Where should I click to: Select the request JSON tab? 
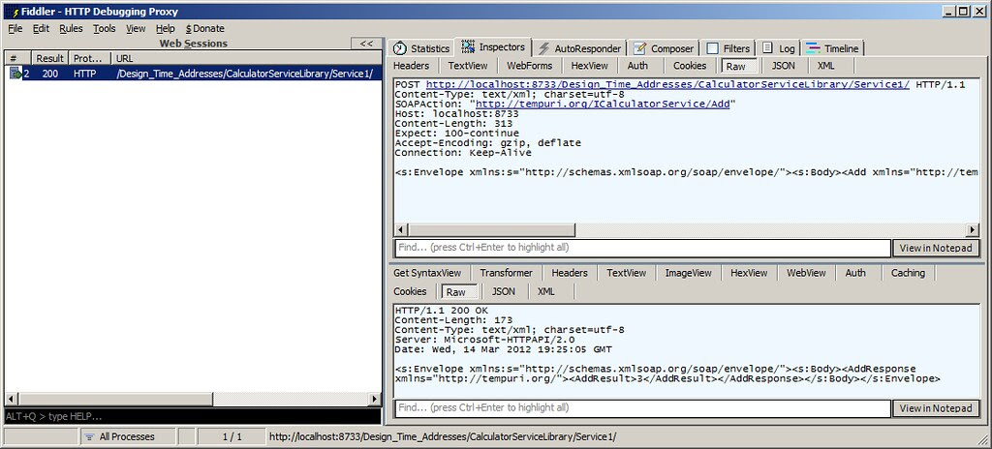click(783, 66)
